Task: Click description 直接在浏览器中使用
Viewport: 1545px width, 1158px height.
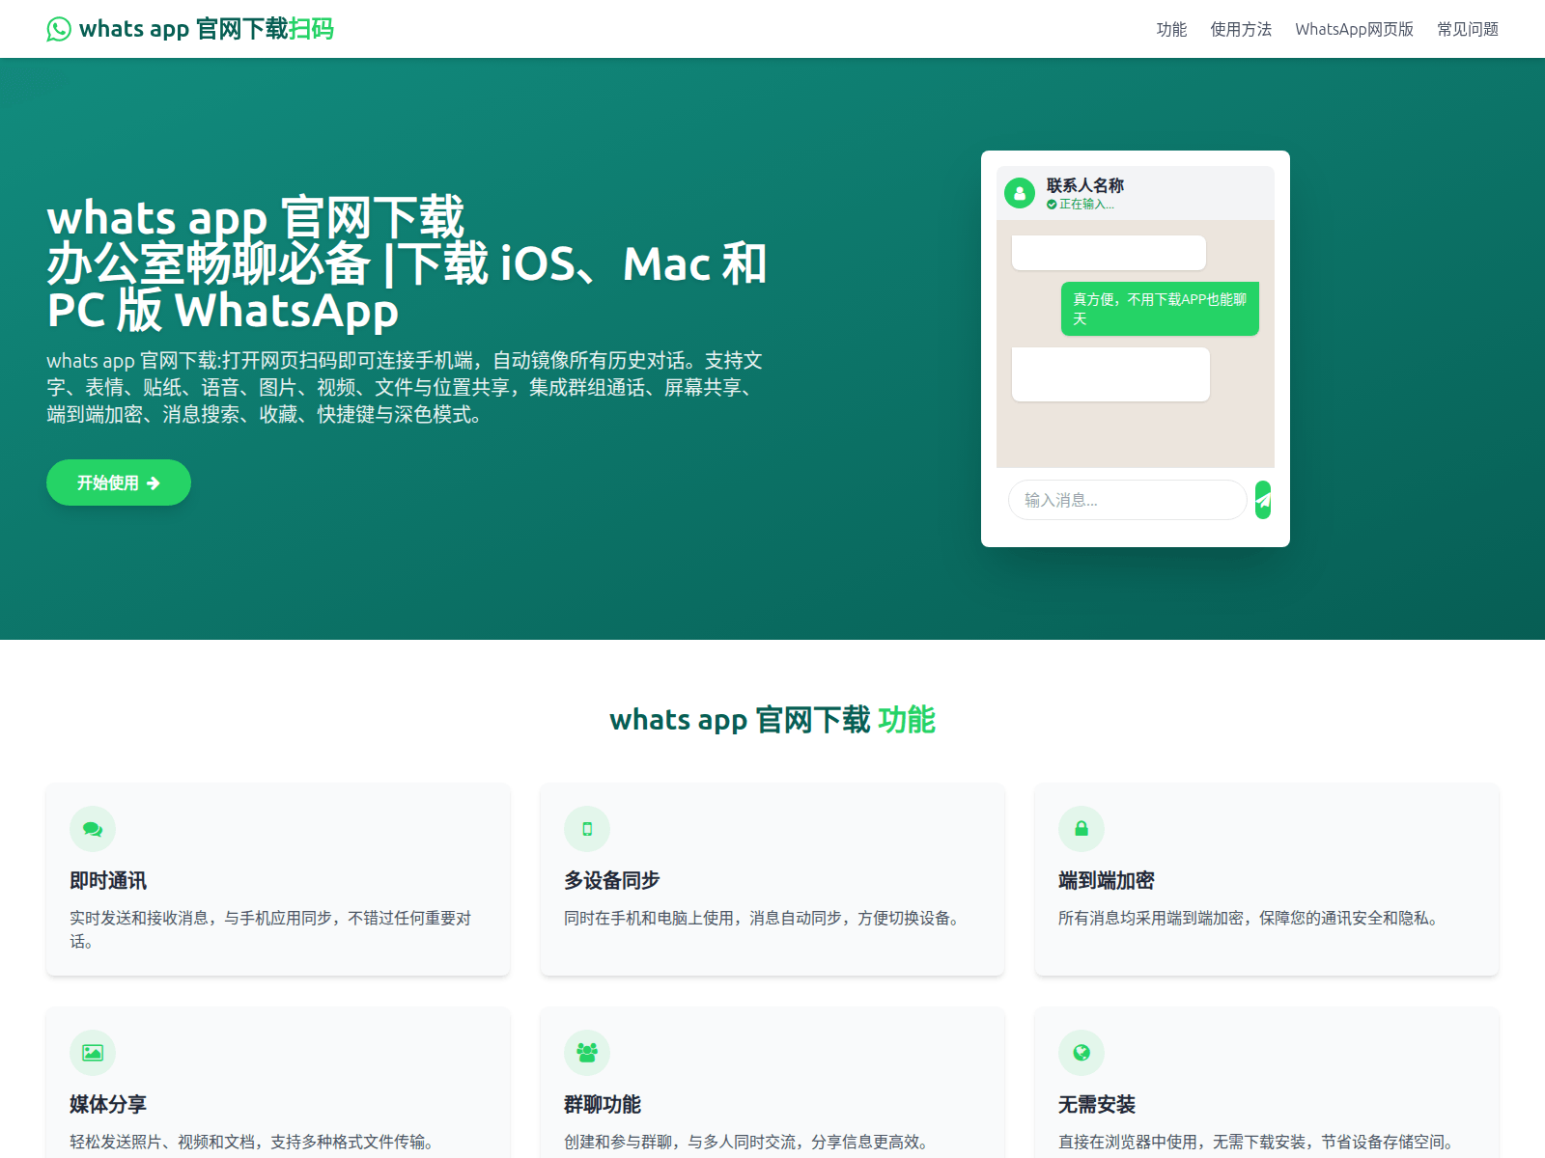Action: pos(1259,1142)
